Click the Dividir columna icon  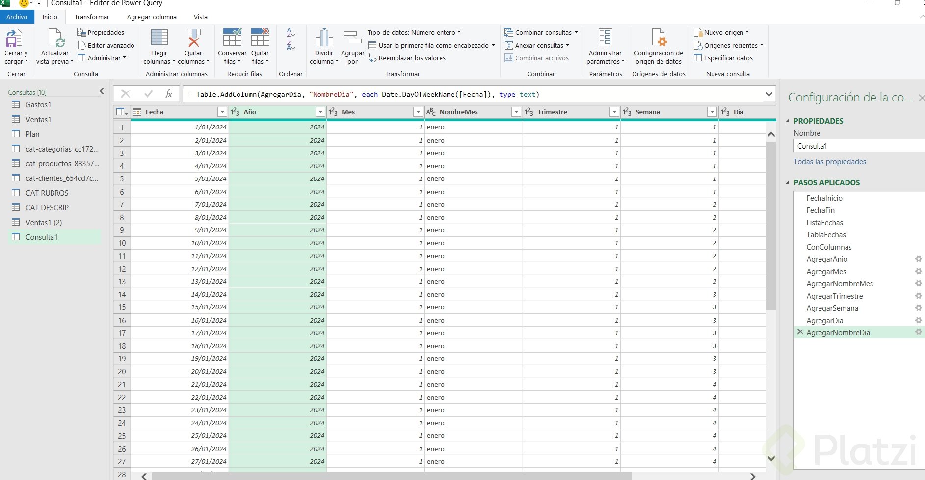pyautogui.click(x=324, y=38)
